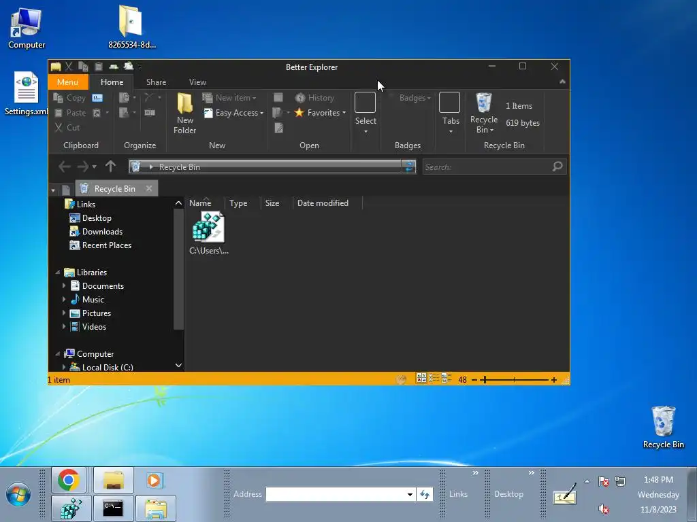
Task: Open the Select dropdown in ribbon
Action: click(366, 114)
